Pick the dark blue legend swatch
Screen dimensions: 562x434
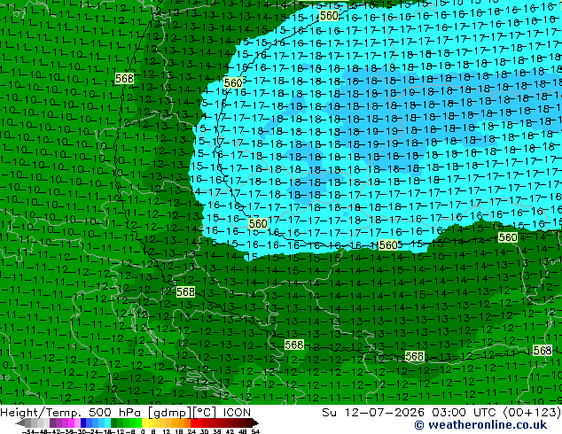pos(83,422)
